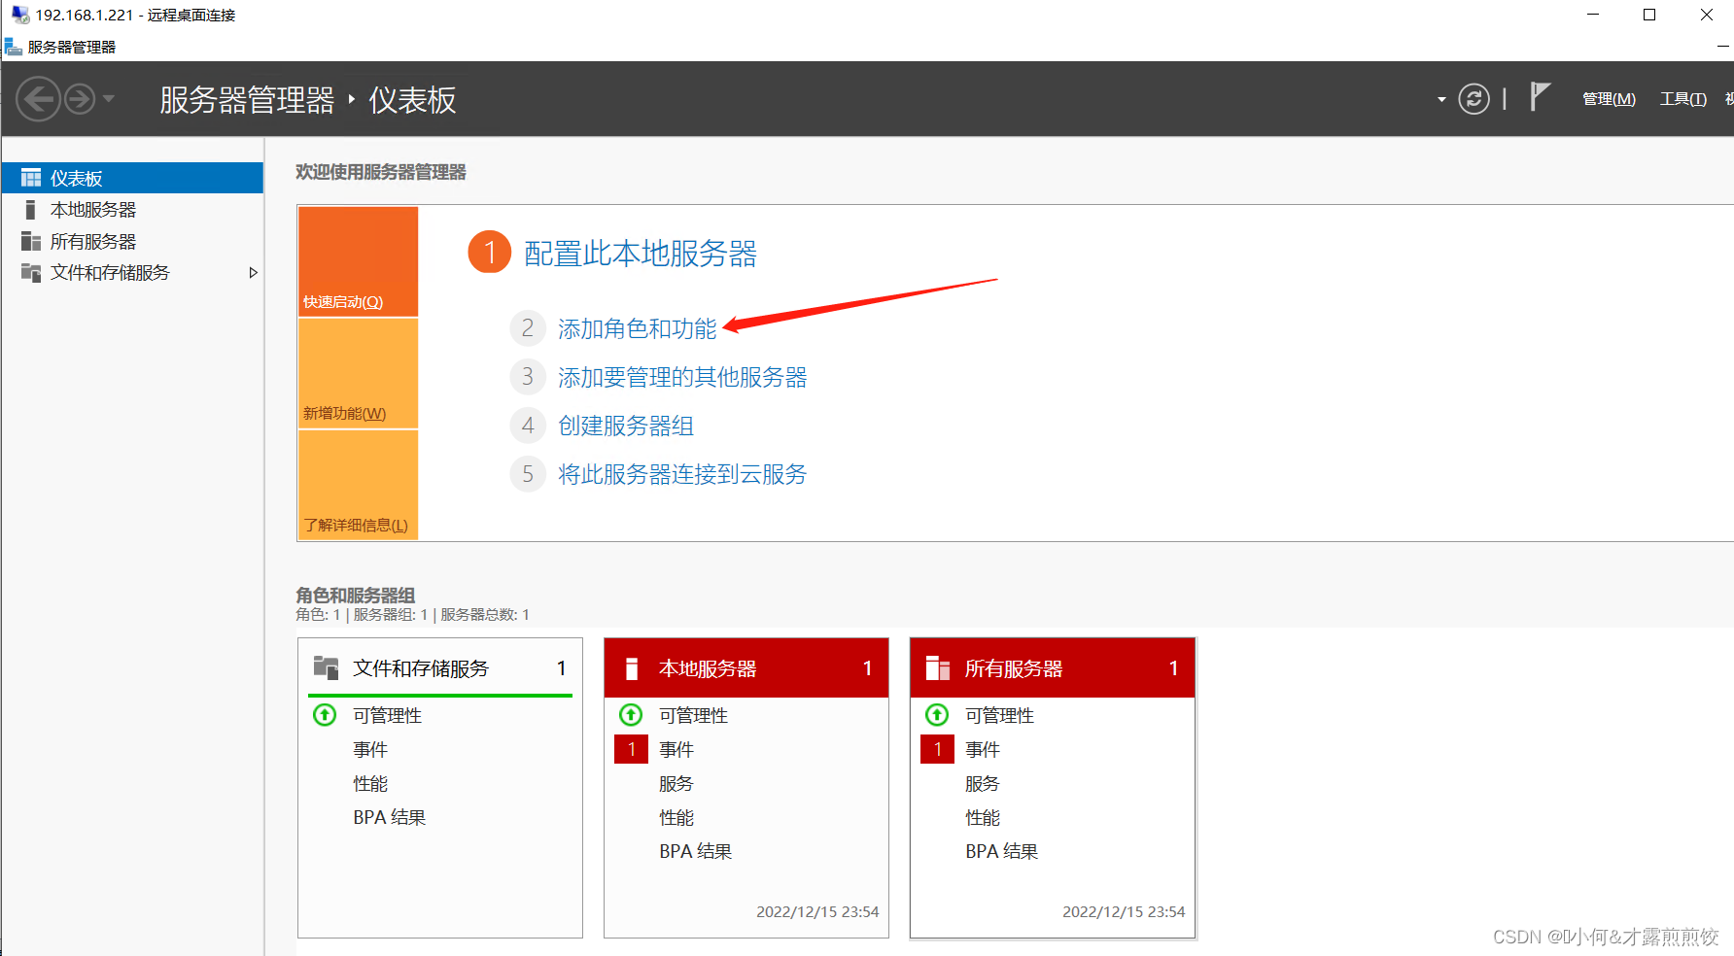The height and width of the screenshot is (956, 1734).
Task: Open the 管理(M) menu
Action: [1609, 99]
